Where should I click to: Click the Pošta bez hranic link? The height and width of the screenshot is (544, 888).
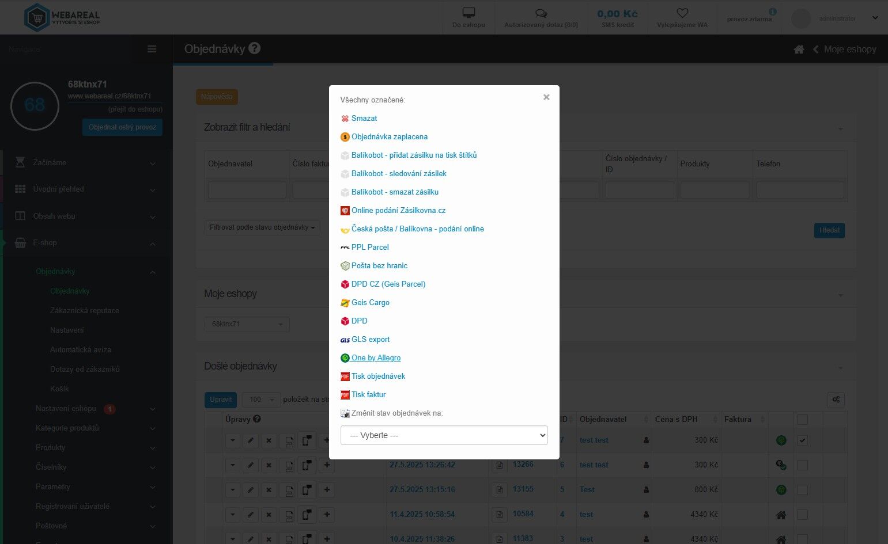pyautogui.click(x=379, y=265)
